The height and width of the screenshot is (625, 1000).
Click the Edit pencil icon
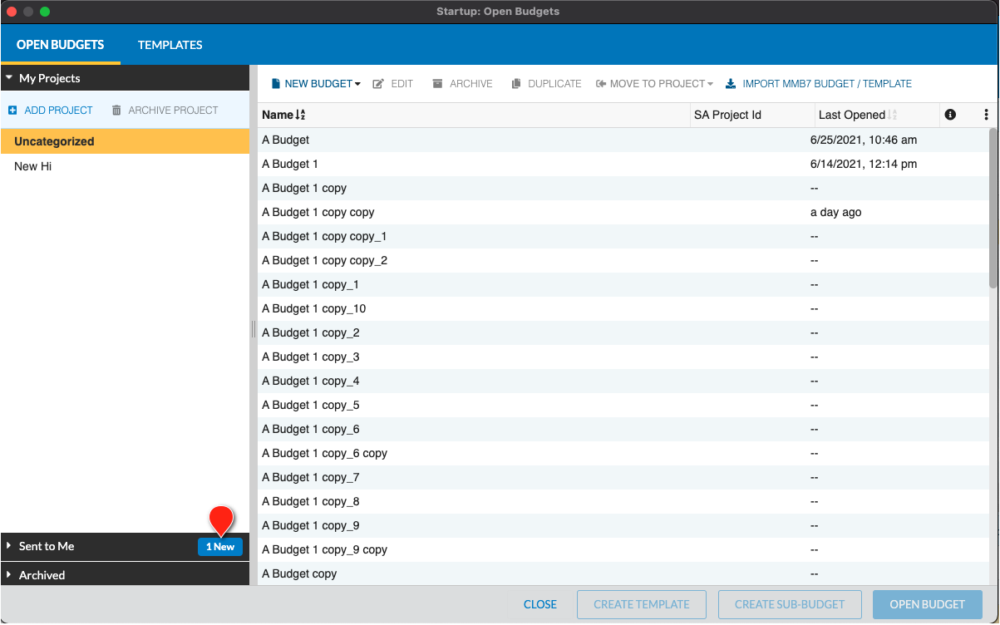(378, 84)
